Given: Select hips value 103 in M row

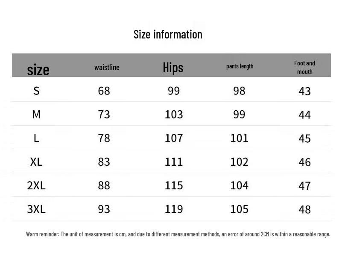Looking at the screenshot, I should pos(174,115).
